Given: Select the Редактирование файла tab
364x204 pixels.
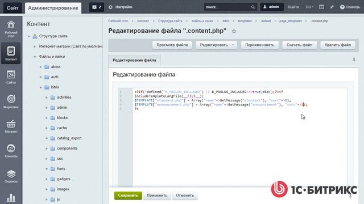Looking at the screenshot, I should click(134, 60).
